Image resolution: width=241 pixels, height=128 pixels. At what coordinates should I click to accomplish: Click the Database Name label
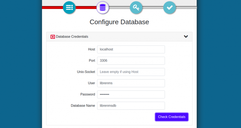[x=83, y=106]
